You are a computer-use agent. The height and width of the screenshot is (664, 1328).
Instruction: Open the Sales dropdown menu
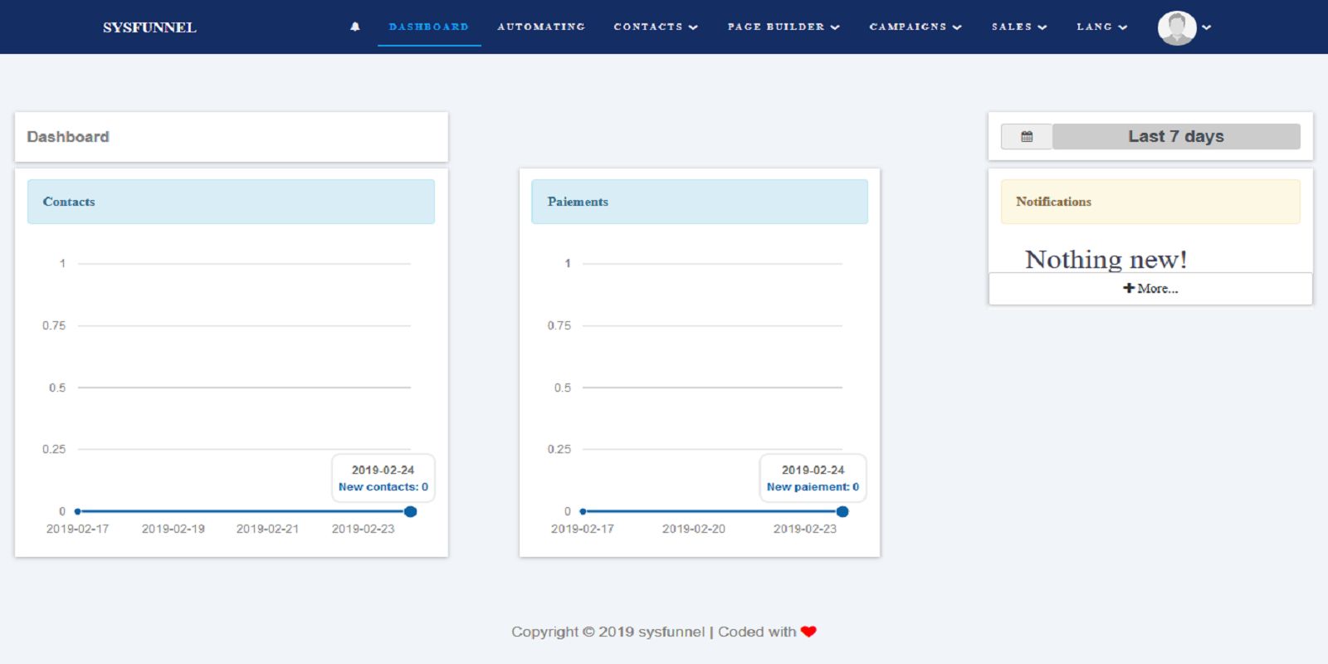point(1018,27)
